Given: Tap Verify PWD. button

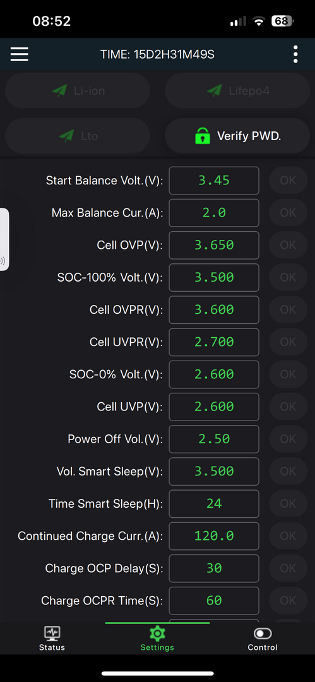Looking at the screenshot, I should coord(237,136).
